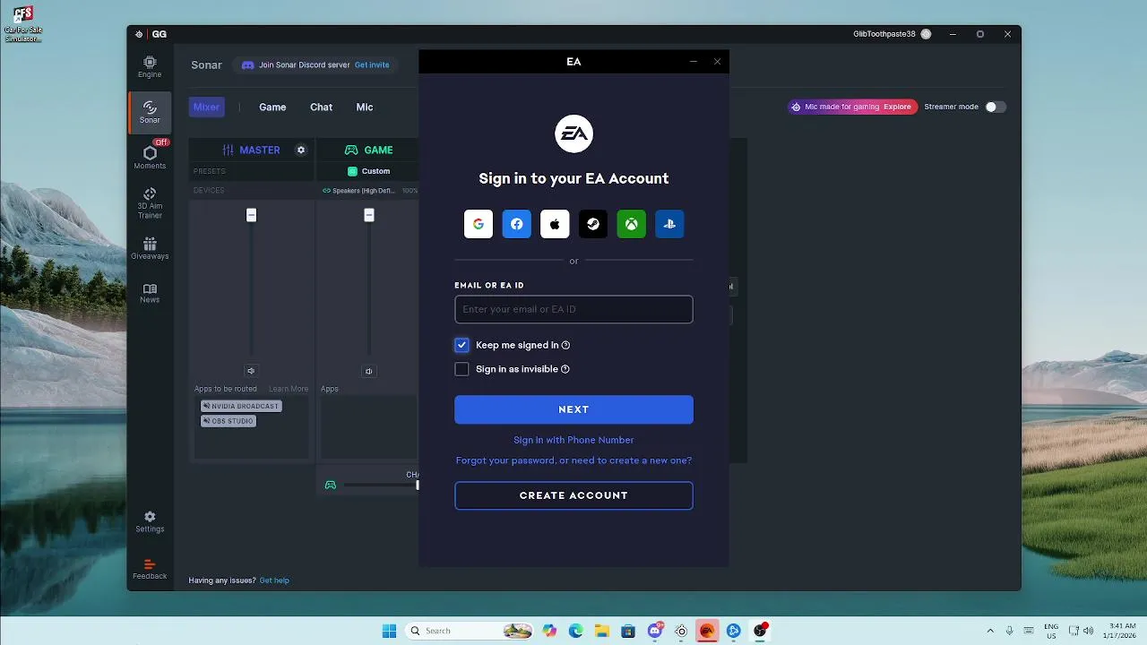Sign in with the PlayStation icon
This screenshot has height=645, width=1147.
click(669, 224)
